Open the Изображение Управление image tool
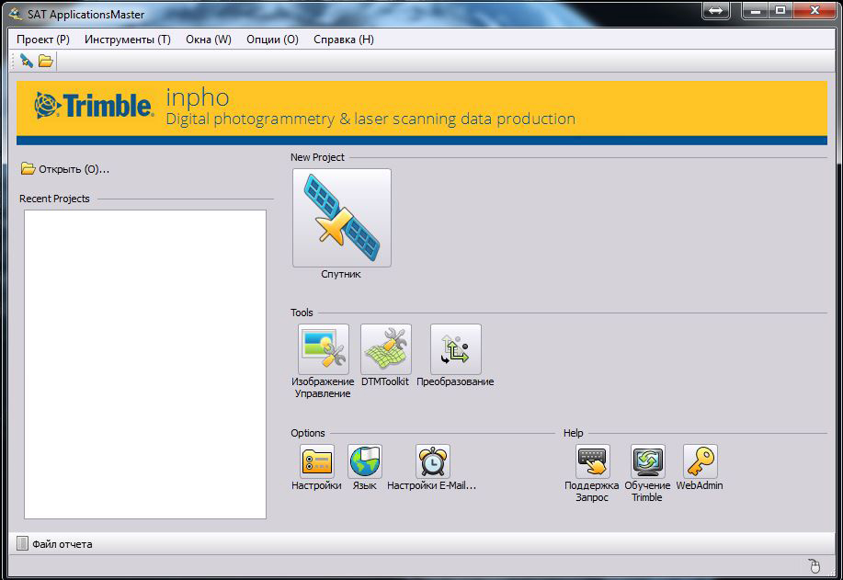 [x=323, y=349]
